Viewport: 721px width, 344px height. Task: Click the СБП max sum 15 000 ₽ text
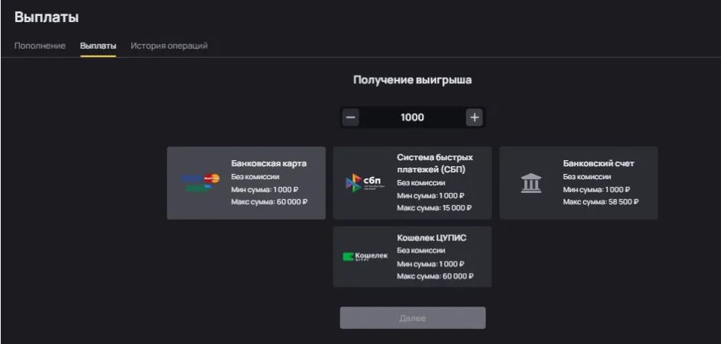pyautogui.click(x=434, y=207)
